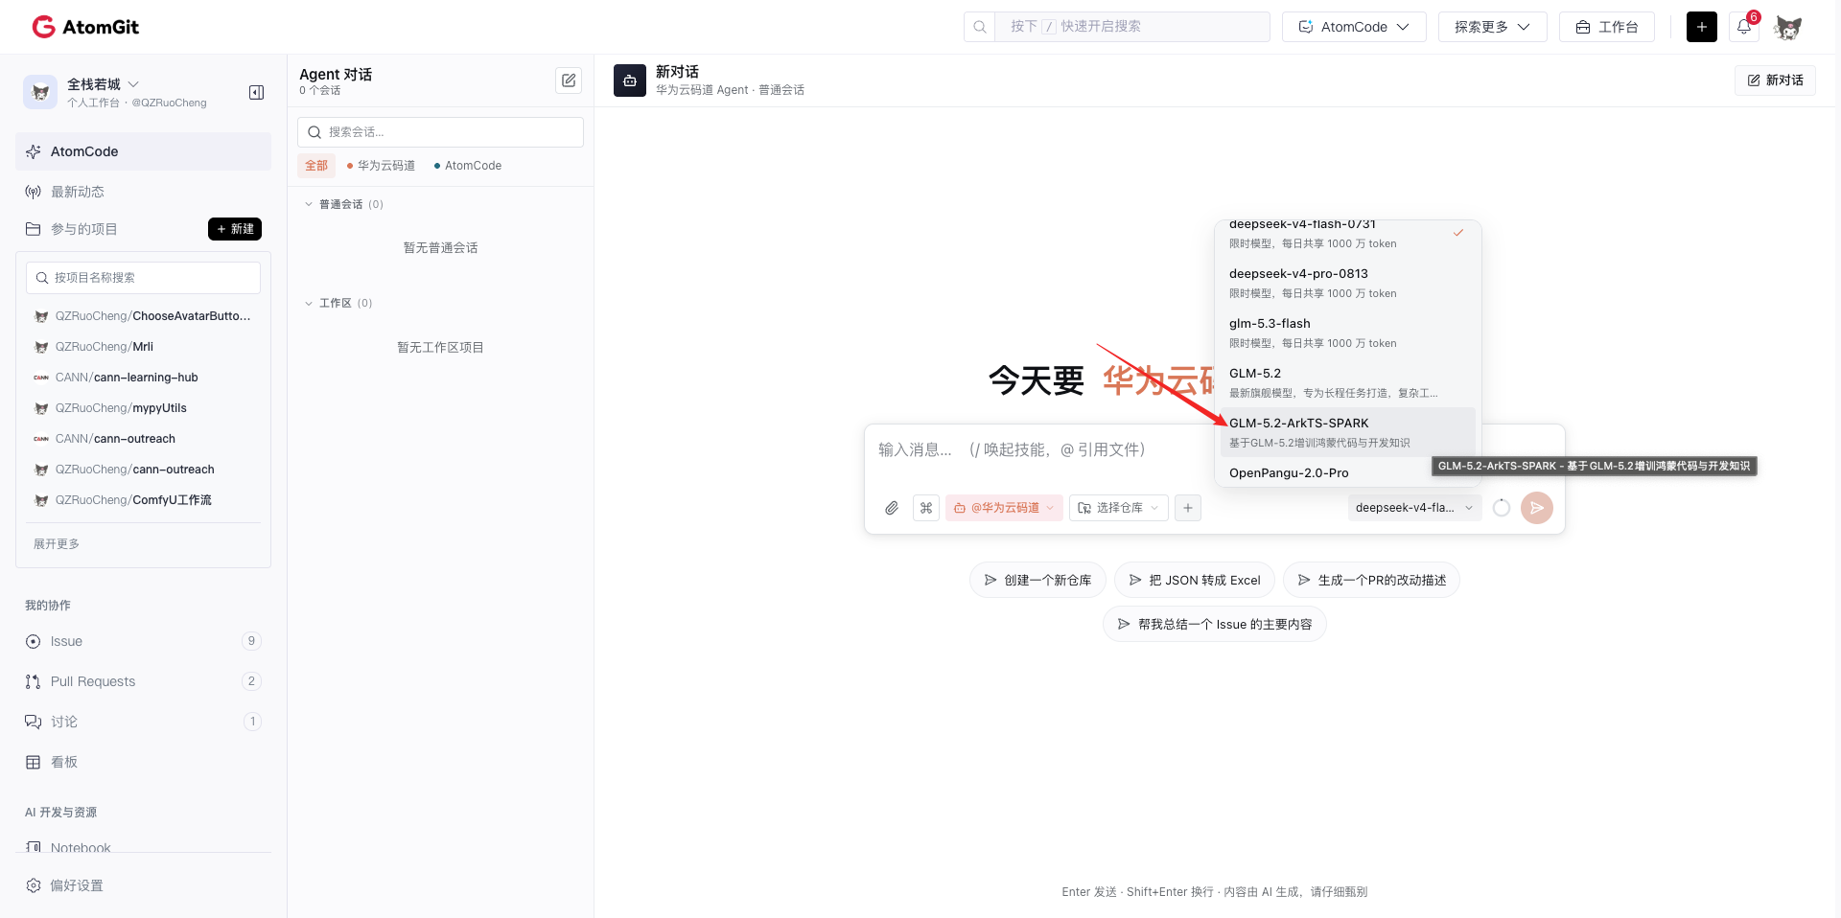Open Issue in 我的协作
1841x918 pixels.
(143, 641)
